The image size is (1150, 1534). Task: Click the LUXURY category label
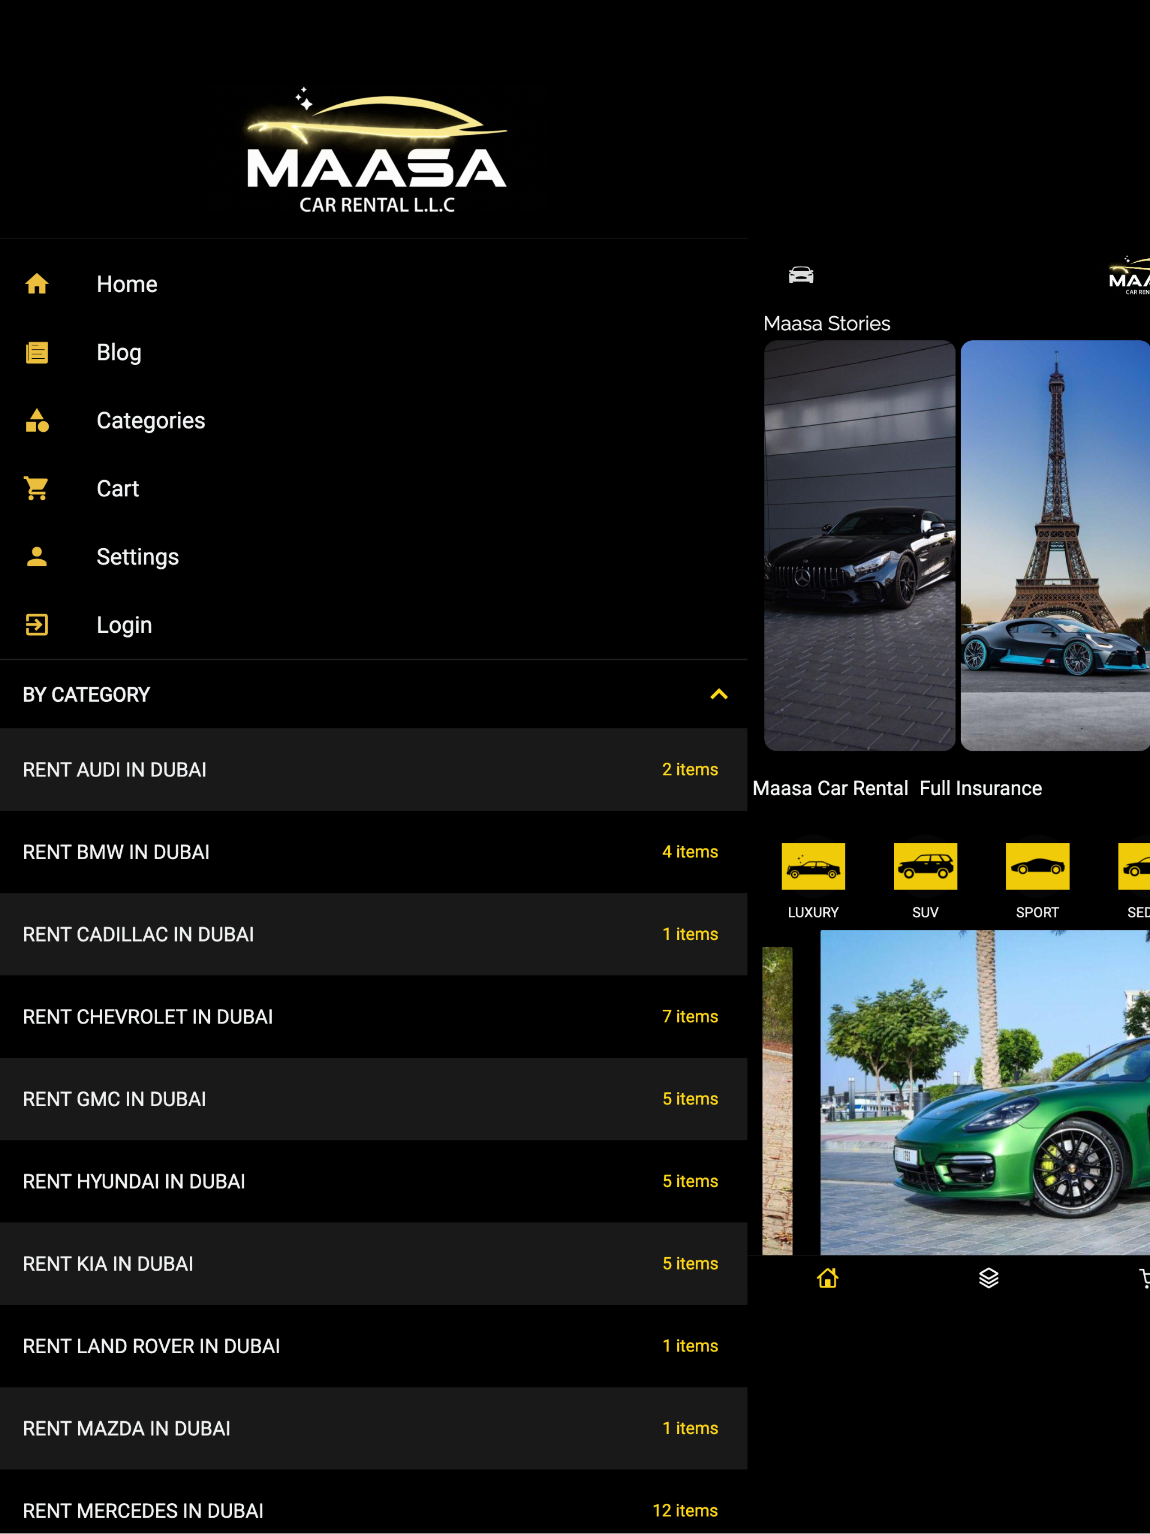[x=813, y=912]
